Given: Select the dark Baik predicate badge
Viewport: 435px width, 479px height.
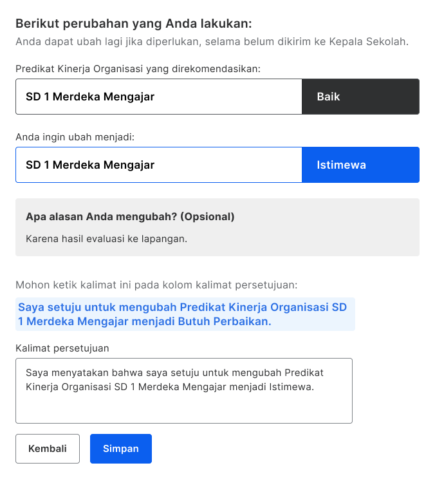Looking at the screenshot, I should point(360,97).
